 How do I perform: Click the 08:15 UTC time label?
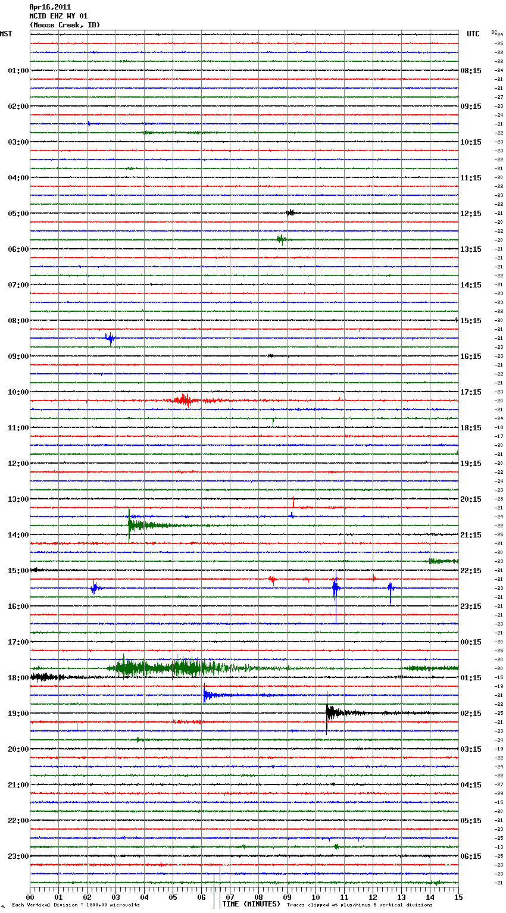tap(471, 71)
